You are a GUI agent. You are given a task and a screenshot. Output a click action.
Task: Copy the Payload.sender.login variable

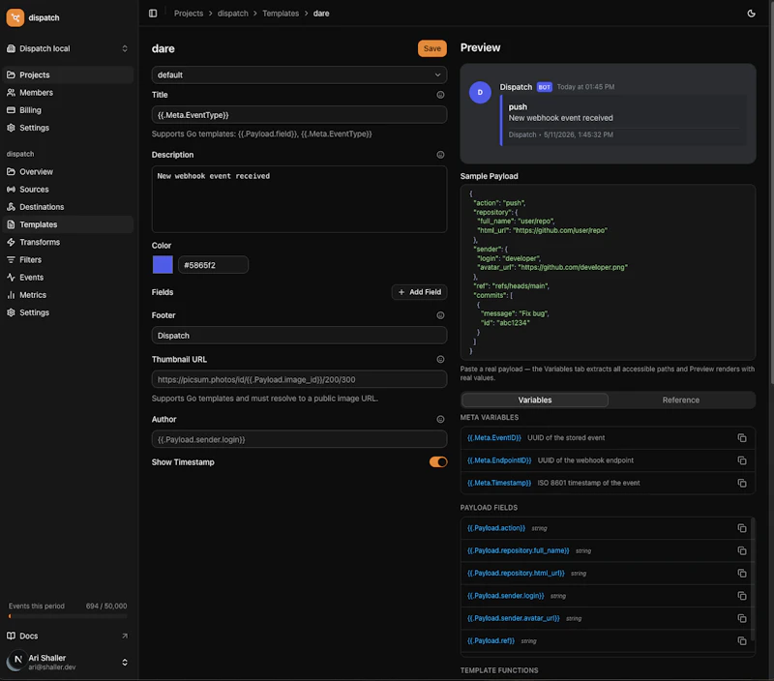point(742,596)
